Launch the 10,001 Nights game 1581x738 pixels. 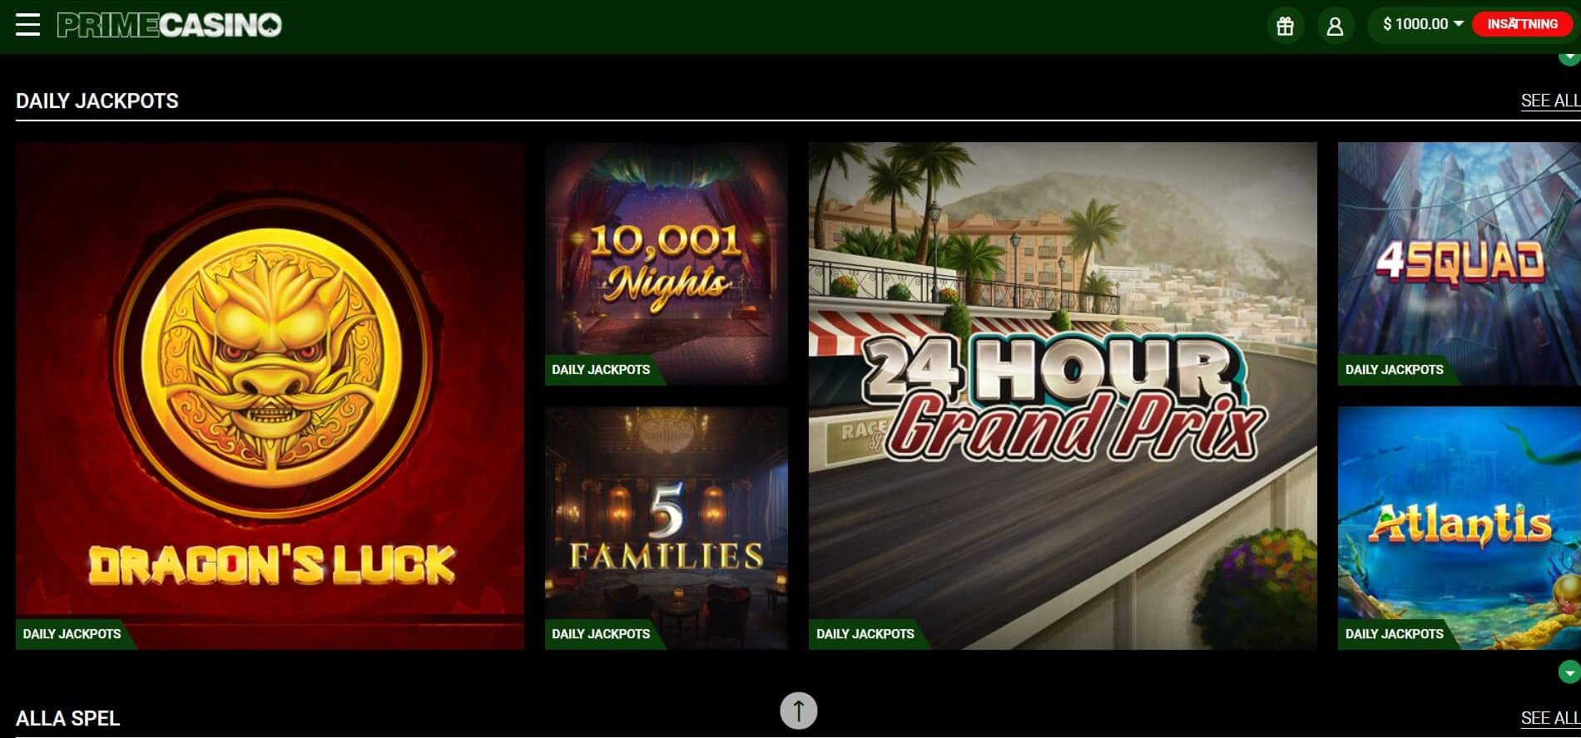(x=666, y=263)
